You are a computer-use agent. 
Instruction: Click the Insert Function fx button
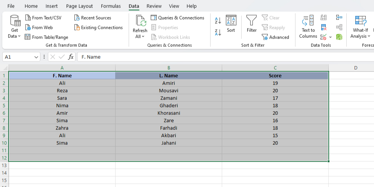71,57
